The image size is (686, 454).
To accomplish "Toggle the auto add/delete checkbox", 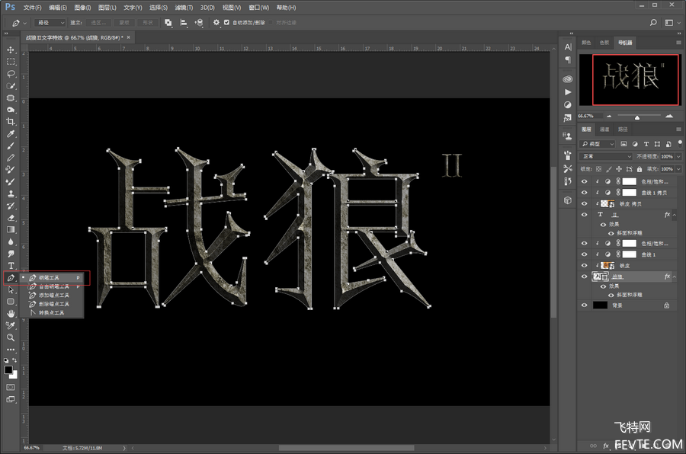I will (x=226, y=22).
